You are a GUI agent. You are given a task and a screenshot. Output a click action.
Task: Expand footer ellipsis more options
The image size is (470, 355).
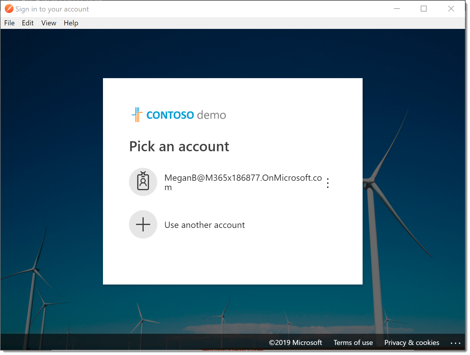(456, 343)
